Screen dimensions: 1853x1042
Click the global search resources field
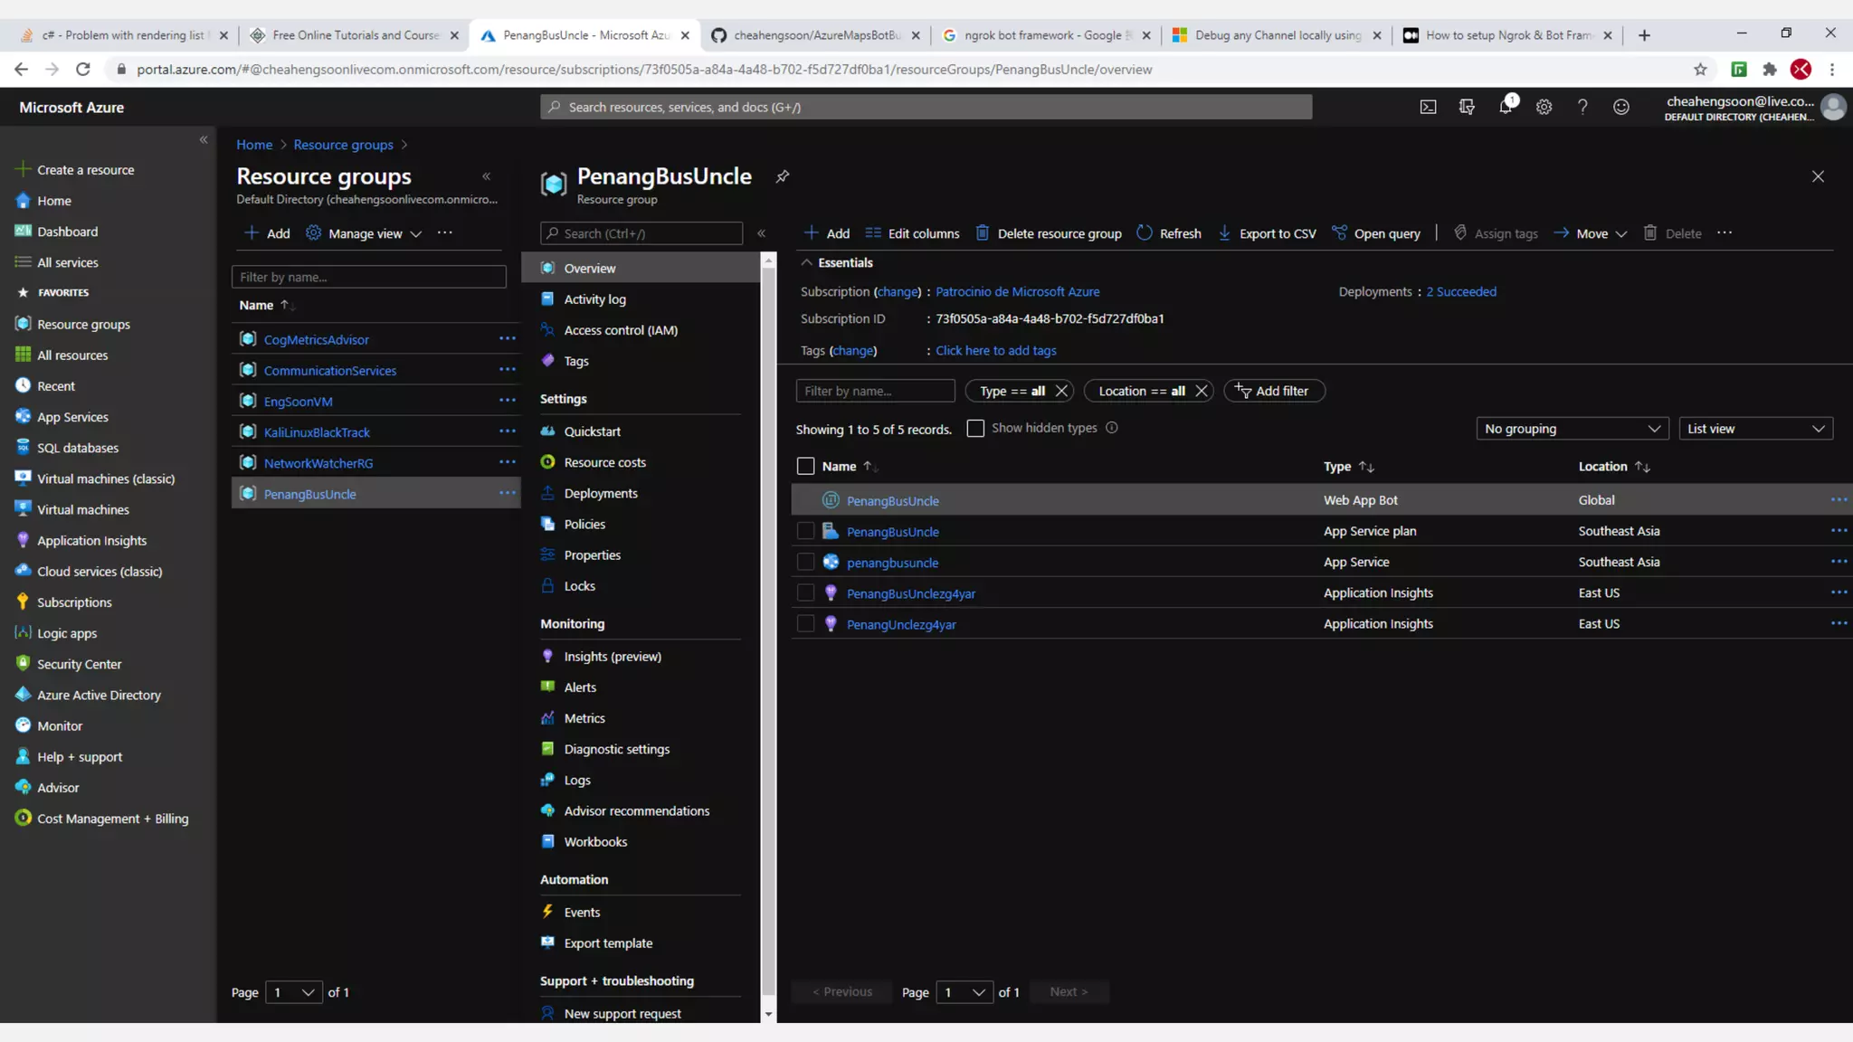pyautogui.click(x=926, y=107)
